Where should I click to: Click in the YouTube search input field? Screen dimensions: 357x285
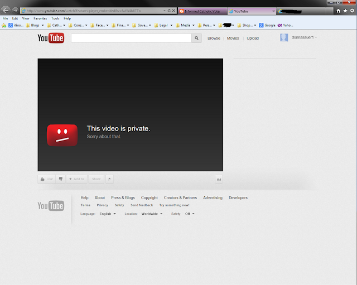[x=131, y=38]
